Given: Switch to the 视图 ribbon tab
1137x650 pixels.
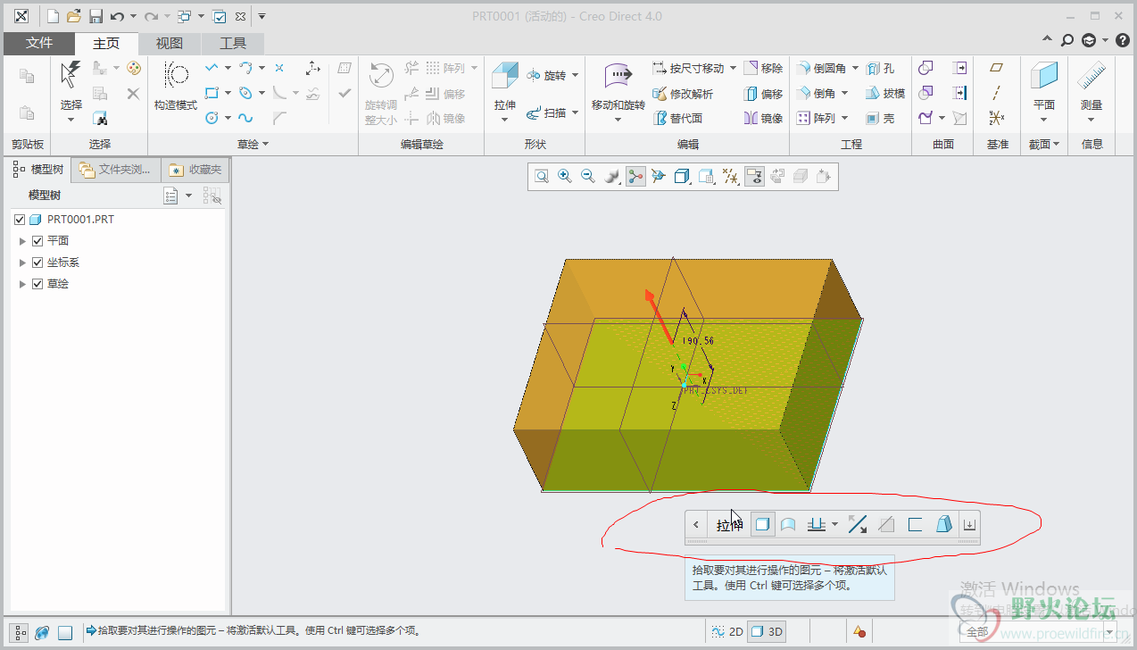Looking at the screenshot, I should 170,43.
